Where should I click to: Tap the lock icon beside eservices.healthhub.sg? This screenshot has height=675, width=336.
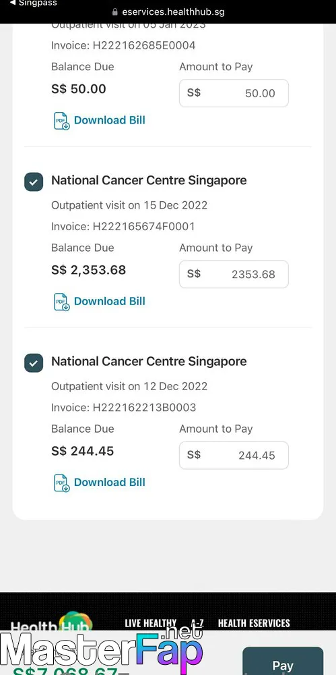click(114, 12)
